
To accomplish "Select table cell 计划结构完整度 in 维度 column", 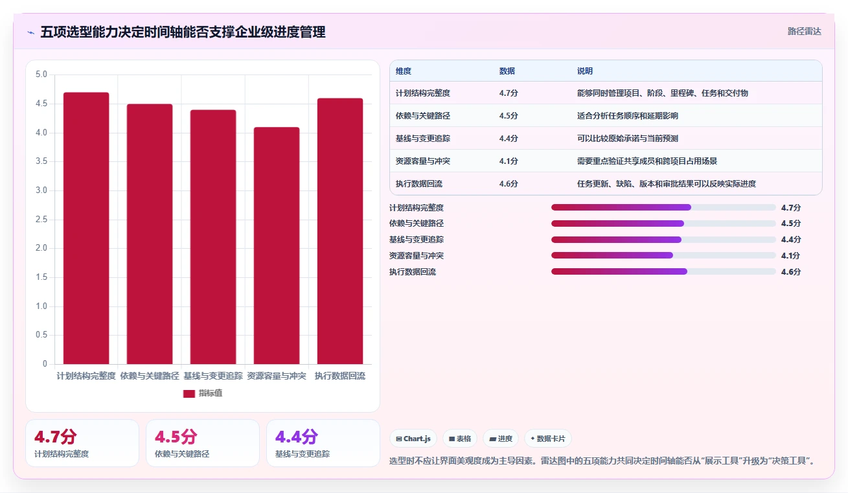I will click(423, 93).
